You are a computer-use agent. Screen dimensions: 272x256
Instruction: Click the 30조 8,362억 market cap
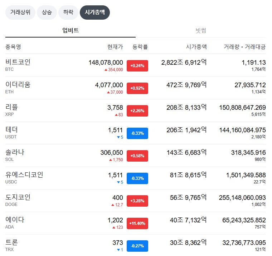point(188,243)
